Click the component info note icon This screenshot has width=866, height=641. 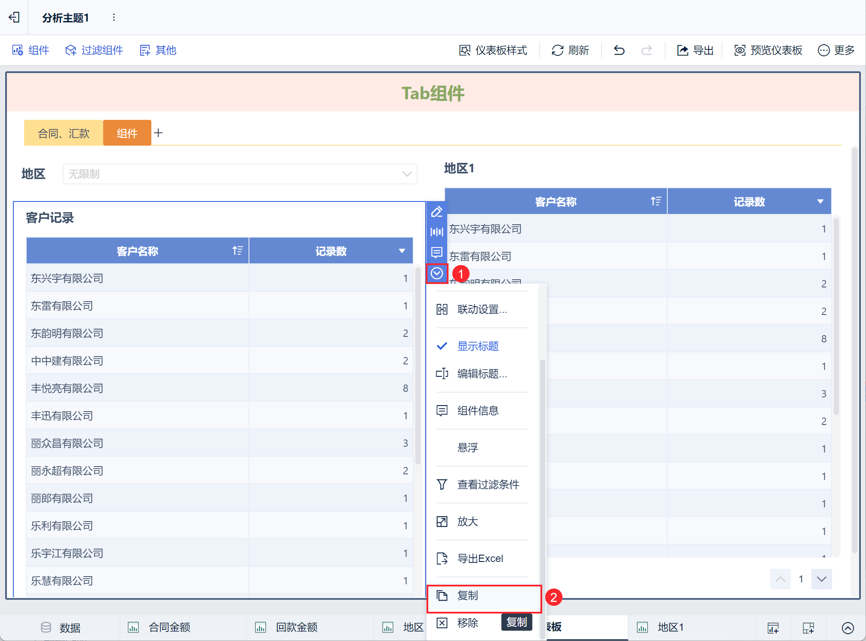pyautogui.click(x=436, y=252)
